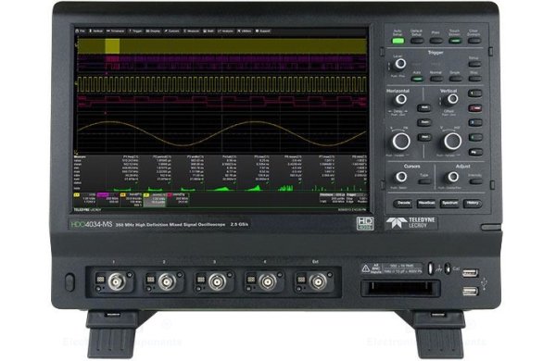
Task: Push the Intensity button
Action: (475, 181)
